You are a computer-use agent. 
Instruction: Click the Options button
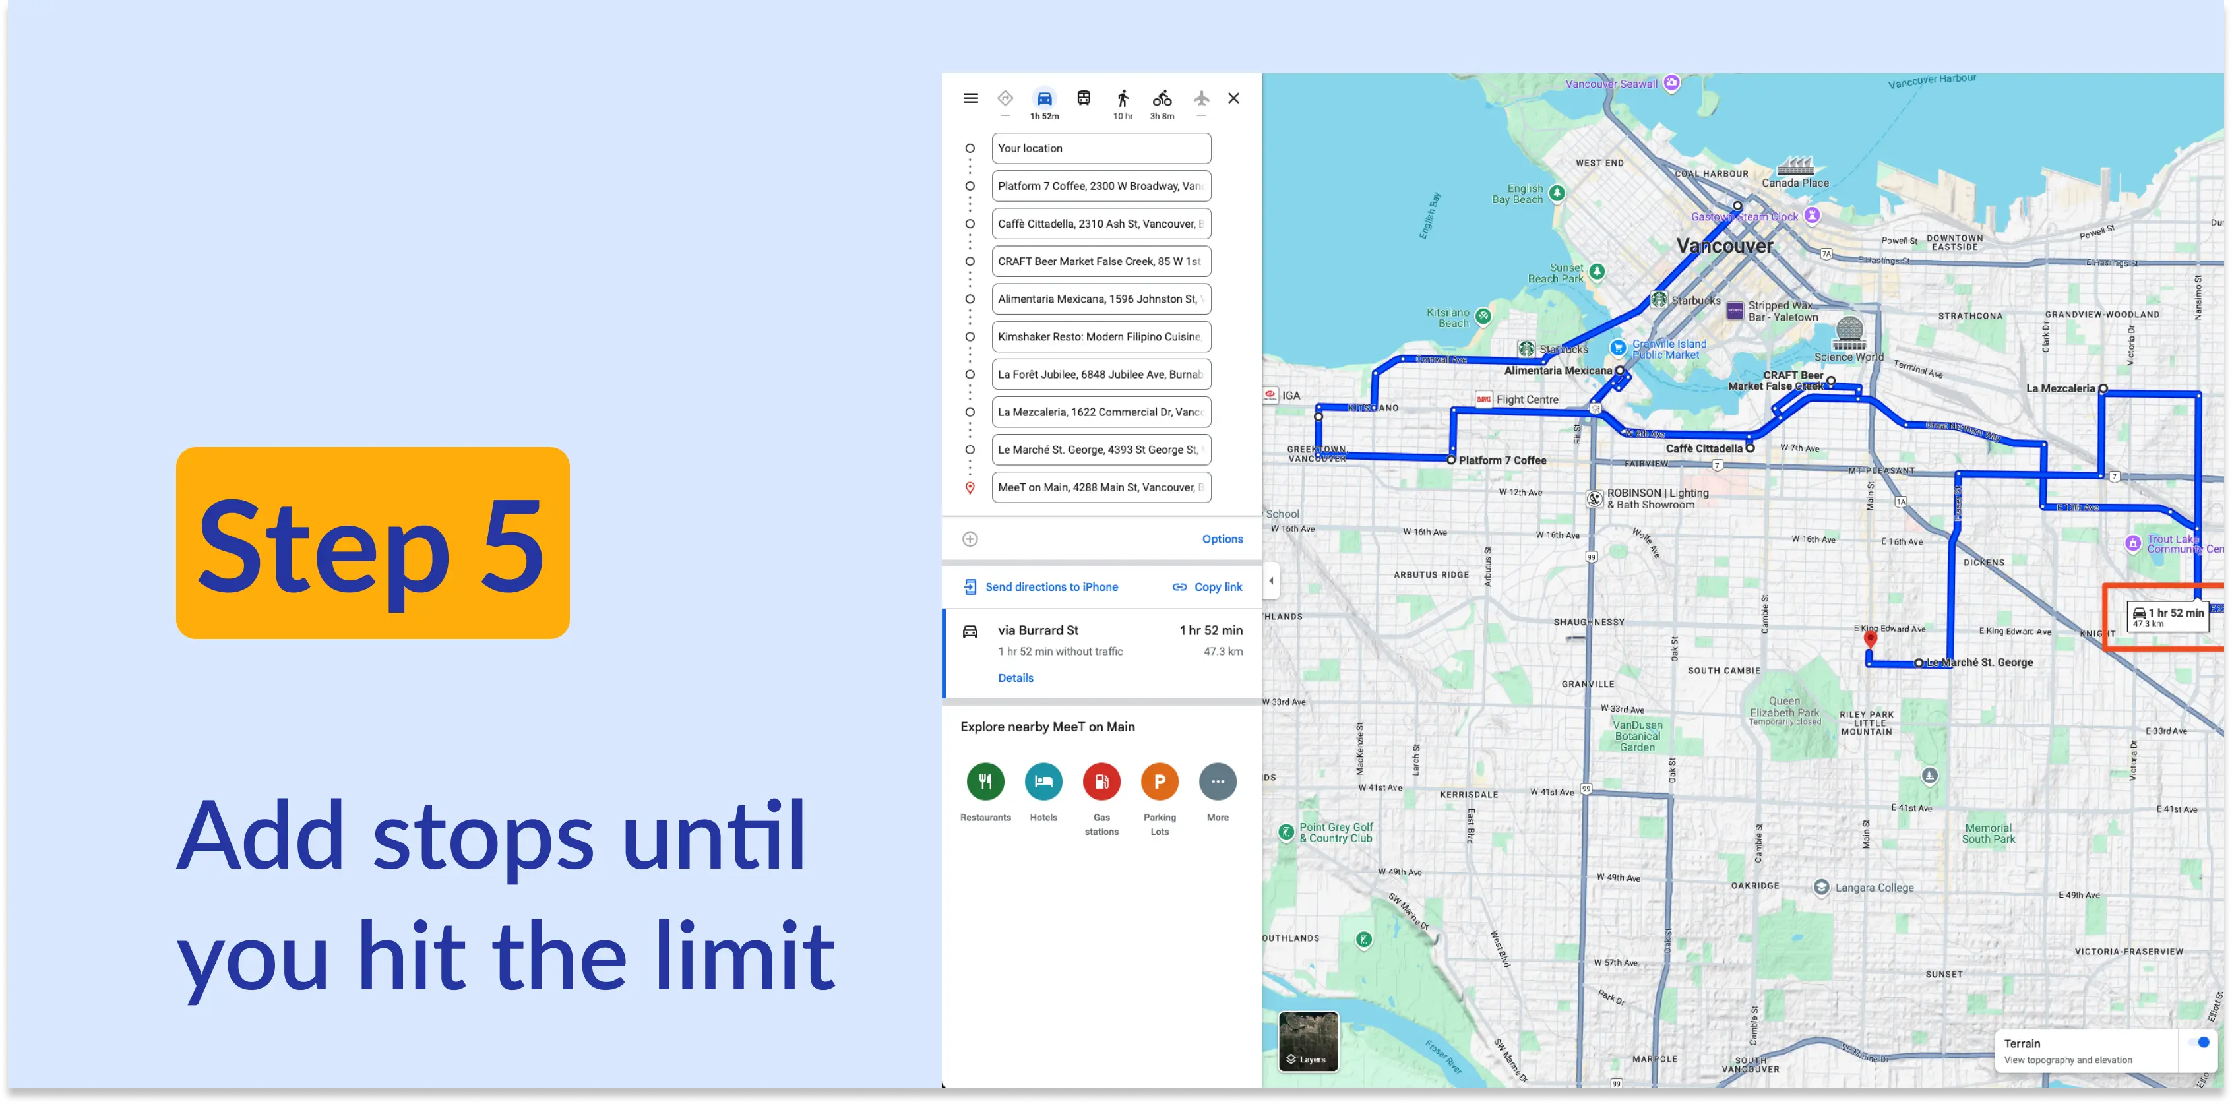[x=1223, y=539]
